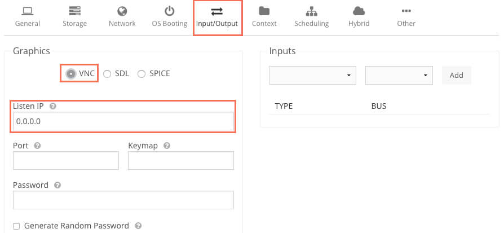504x233 pixels.
Task: Enable Generate Random Password checkbox
Action: [16, 226]
